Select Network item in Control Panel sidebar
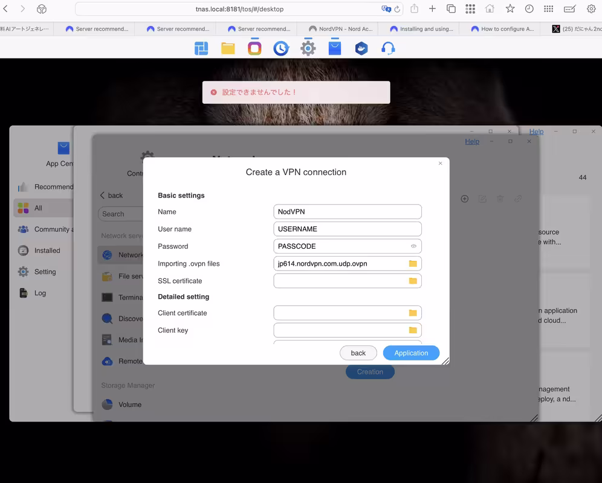The height and width of the screenshot is (483, 602). [120, 255]
